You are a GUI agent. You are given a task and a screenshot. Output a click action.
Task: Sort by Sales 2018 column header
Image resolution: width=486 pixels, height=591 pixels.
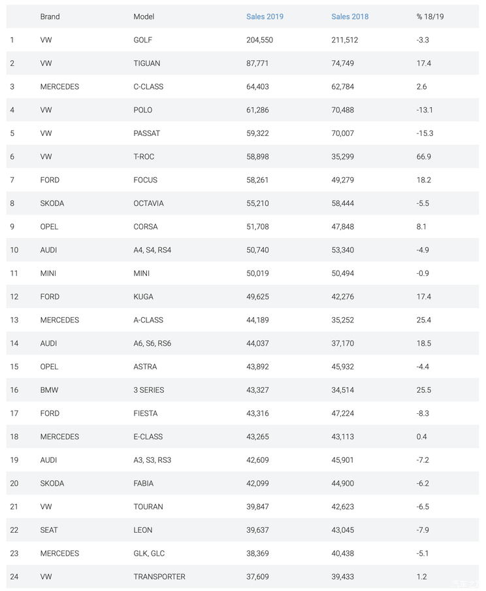pyautogui.click(x=349, y=16)
